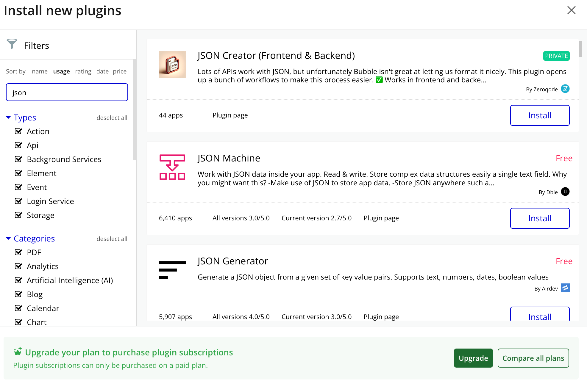Sort plugins by name
The height and width of the screenshot is (389, 587).
(40, 71)
